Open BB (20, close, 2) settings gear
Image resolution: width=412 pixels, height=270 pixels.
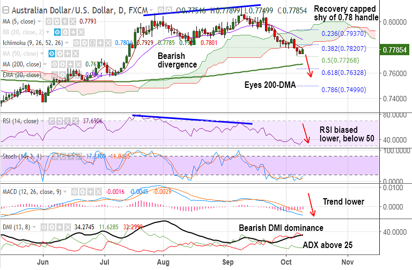(65, 32)
